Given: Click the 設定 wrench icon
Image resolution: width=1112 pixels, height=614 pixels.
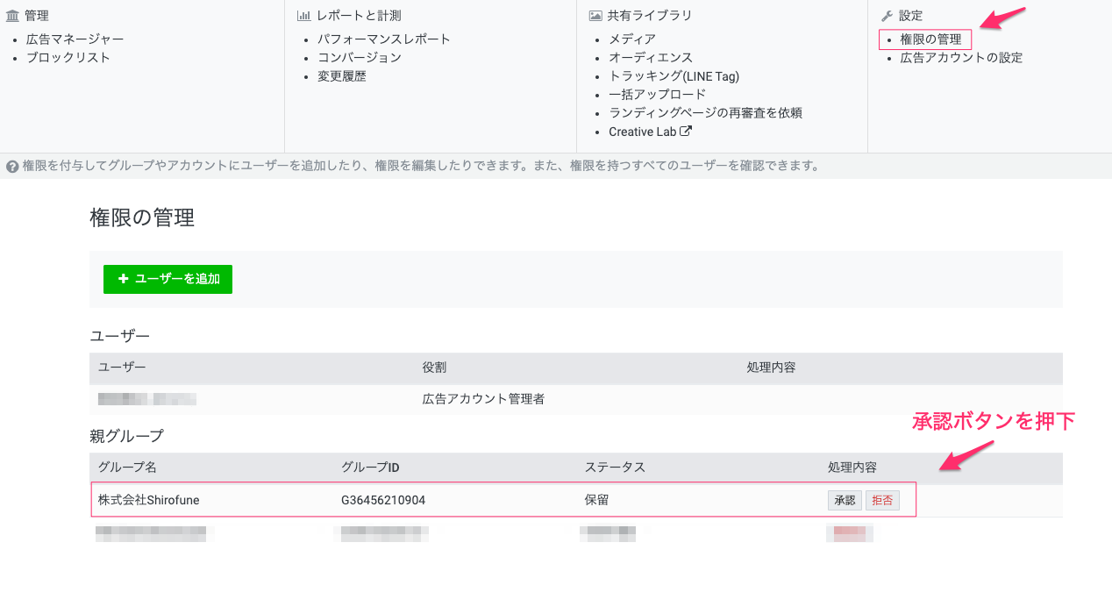Looking at the screenshot, I should 887,16.
